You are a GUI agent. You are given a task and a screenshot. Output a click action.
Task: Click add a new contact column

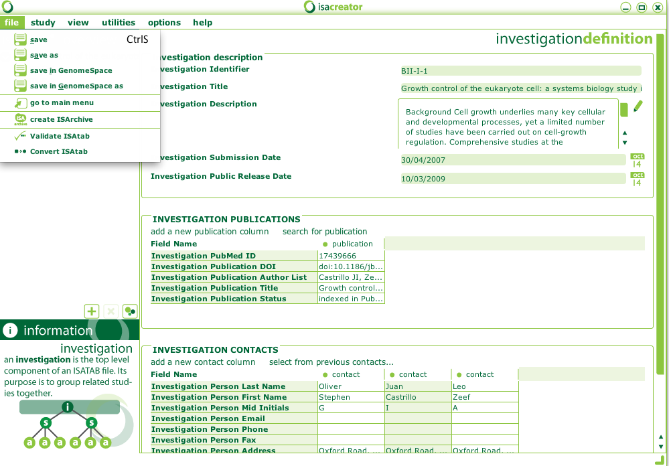(x=203, y=362)
